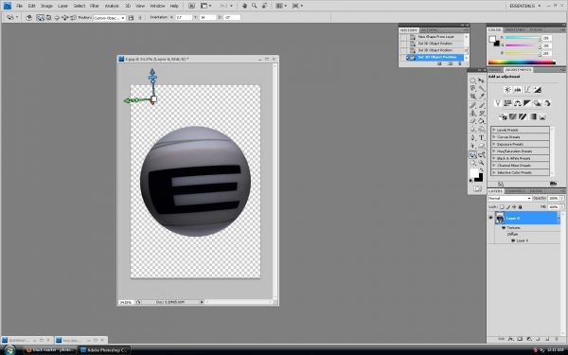568x355 pixels.
Task: Expand Selective Color Presets
Action: click(494, 172)
